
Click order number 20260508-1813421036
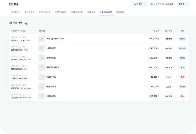21,88
